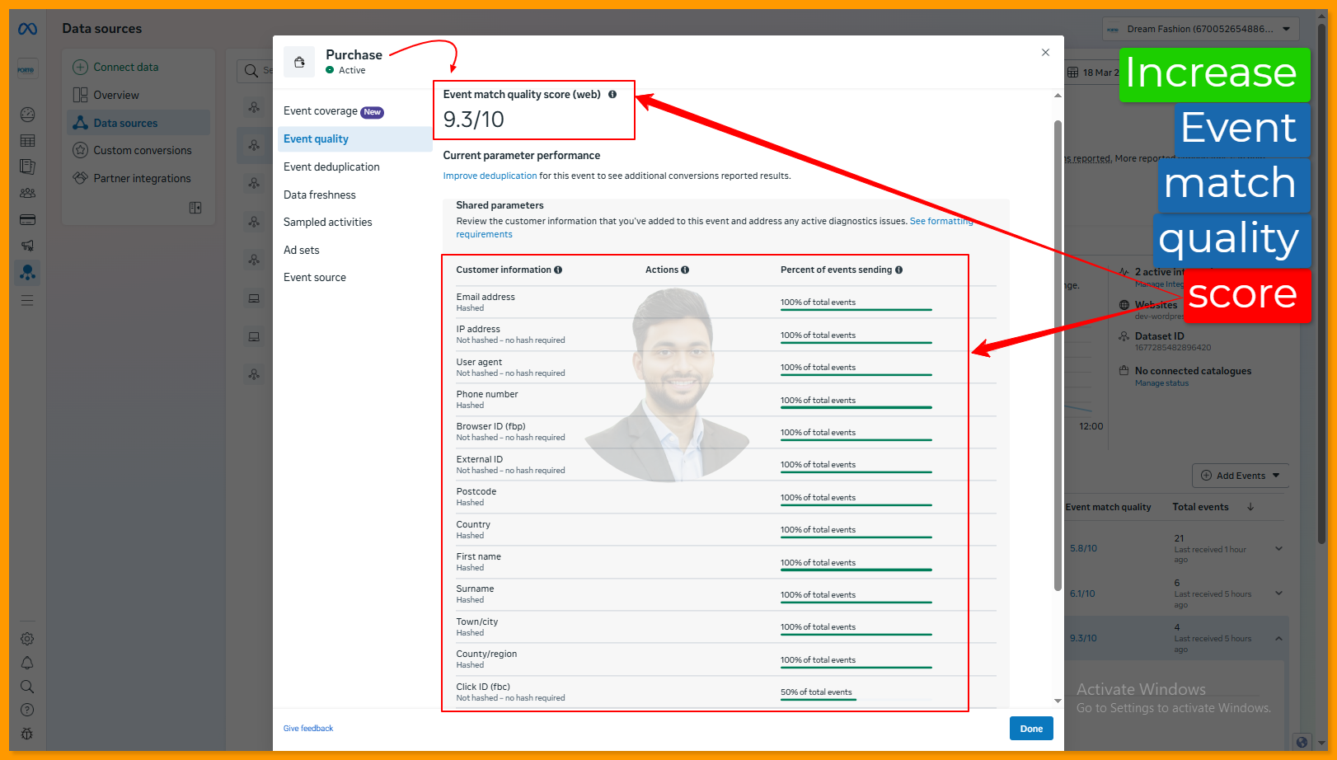Click the Give feedback link

tap(308, 729)
